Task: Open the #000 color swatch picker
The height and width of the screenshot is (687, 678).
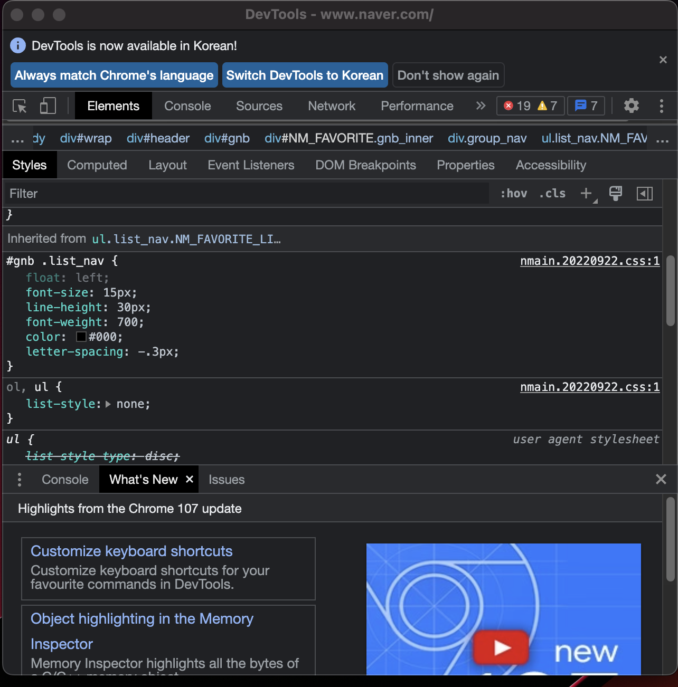Action: pyautogui.click(x=81, y=337)
